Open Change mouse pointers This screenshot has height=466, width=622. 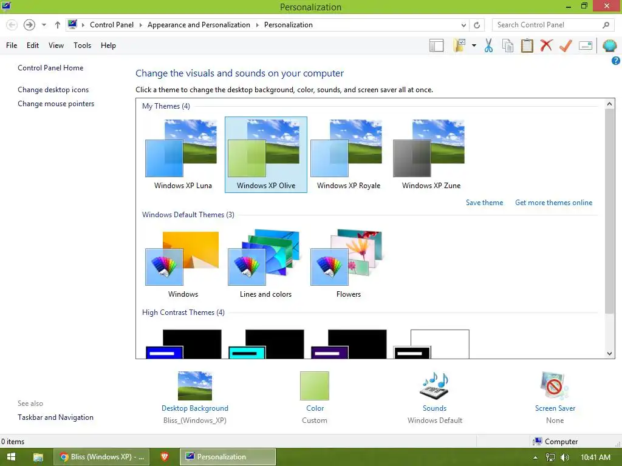56,103
